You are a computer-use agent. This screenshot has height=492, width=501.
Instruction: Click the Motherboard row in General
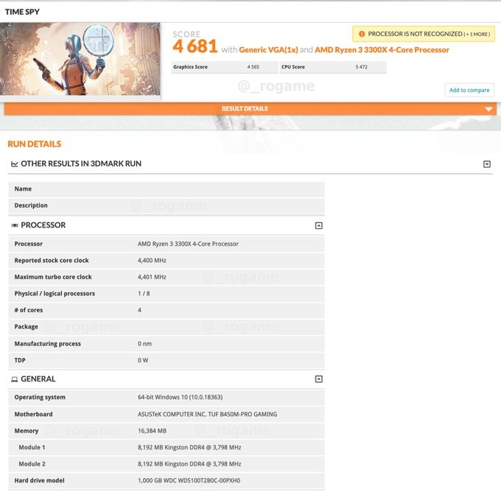[167, 414]
